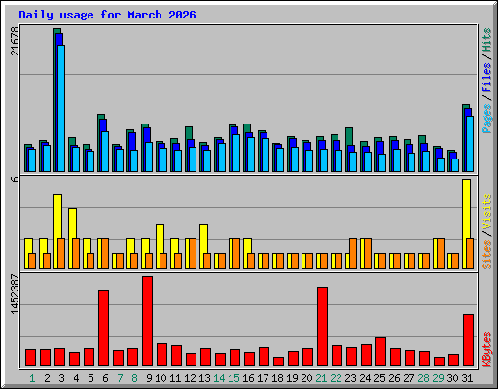Image resolution: width=498 pixels, height=389 pixels.
Task: Click day label 16 on the x-axis
Action: click(x=248, y=378)
